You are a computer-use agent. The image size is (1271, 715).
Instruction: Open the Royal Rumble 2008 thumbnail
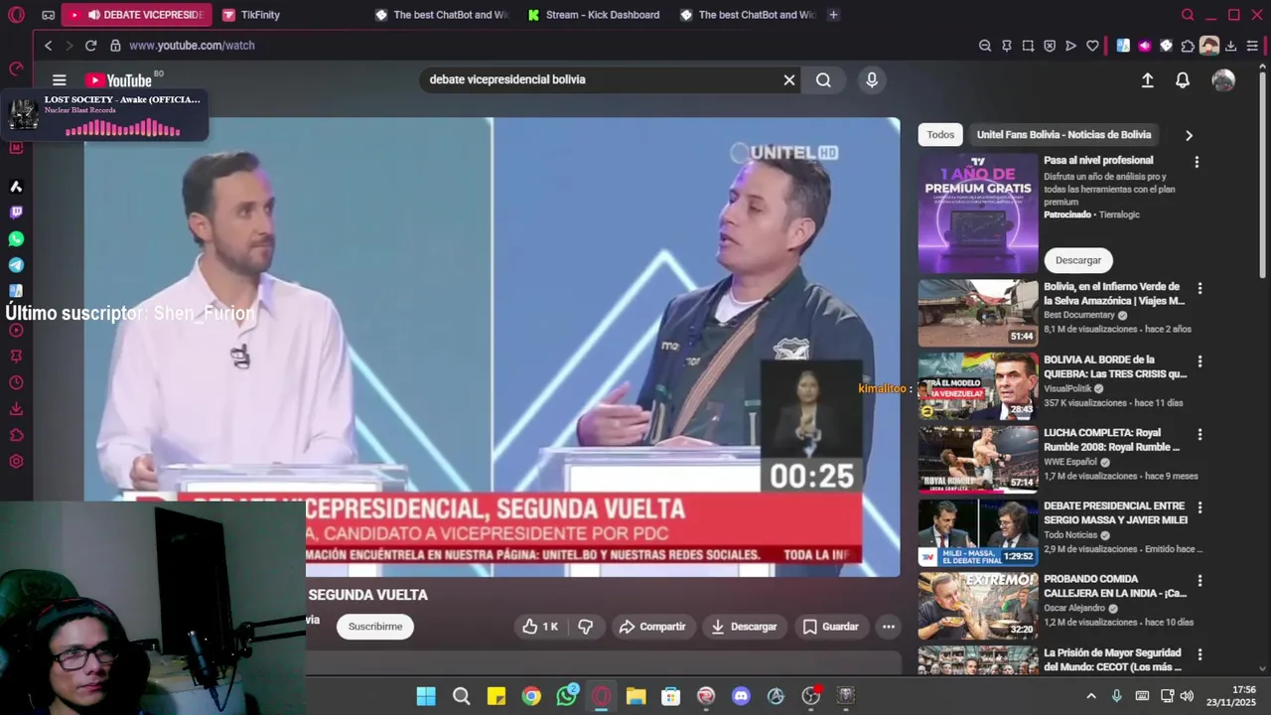pos(978,459)
